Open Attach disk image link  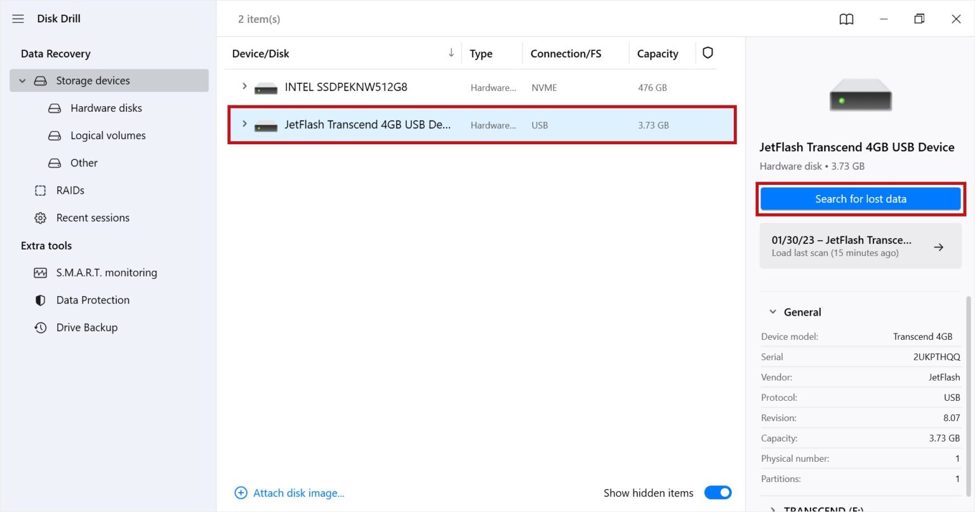[x=298, y=493]
